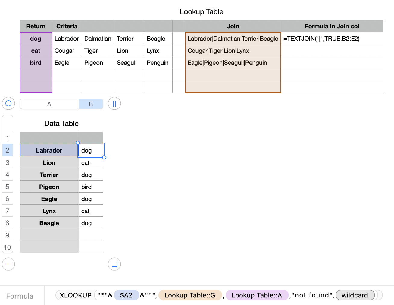Screen dimensions: 394x305
Task: Click the add column handle icon
Action: click(114, 104)
